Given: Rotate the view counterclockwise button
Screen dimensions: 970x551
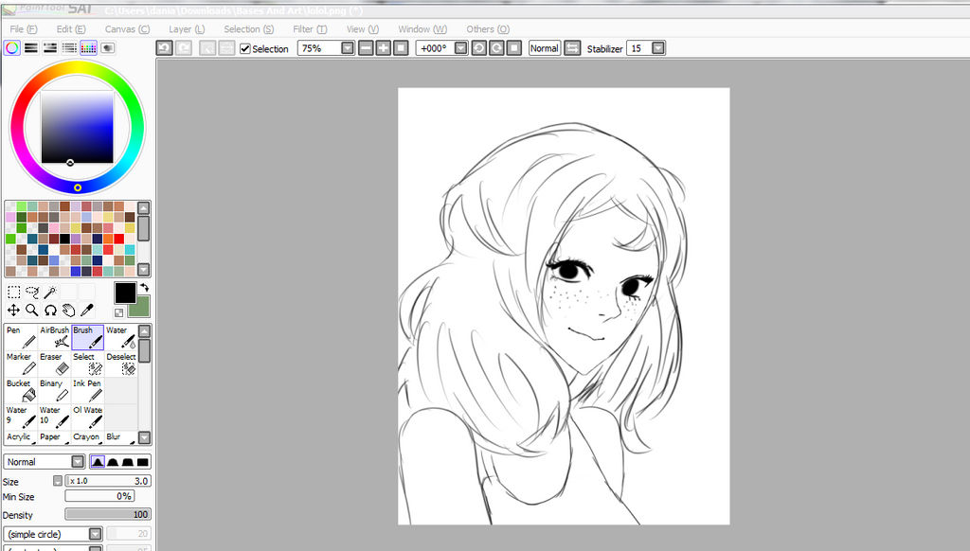Looking at the screenshot, I should [478, 47].
